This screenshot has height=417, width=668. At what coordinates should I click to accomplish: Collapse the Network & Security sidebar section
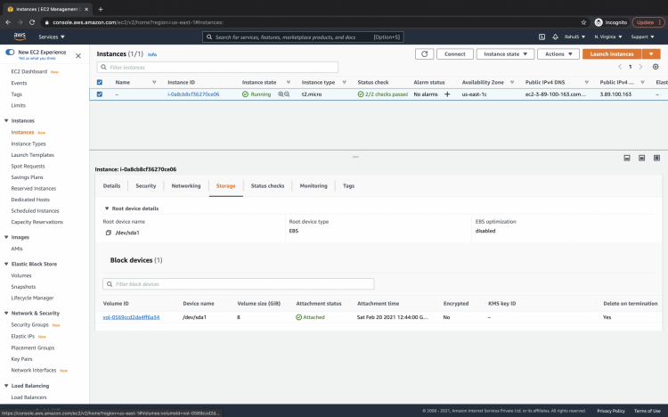6,313
